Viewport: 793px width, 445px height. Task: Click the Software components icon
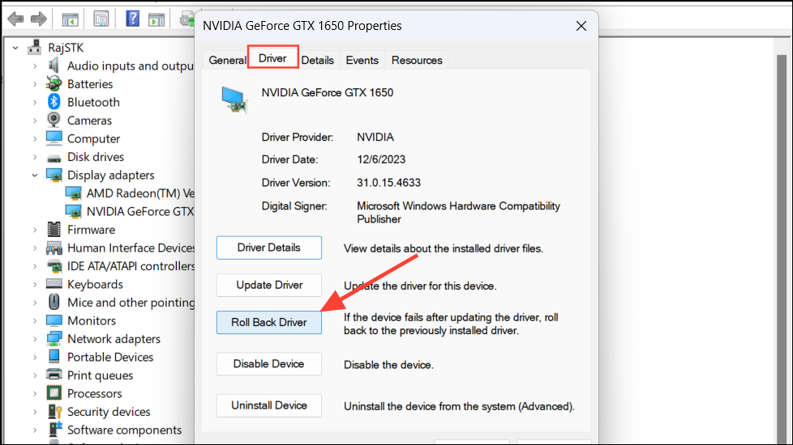54,430
